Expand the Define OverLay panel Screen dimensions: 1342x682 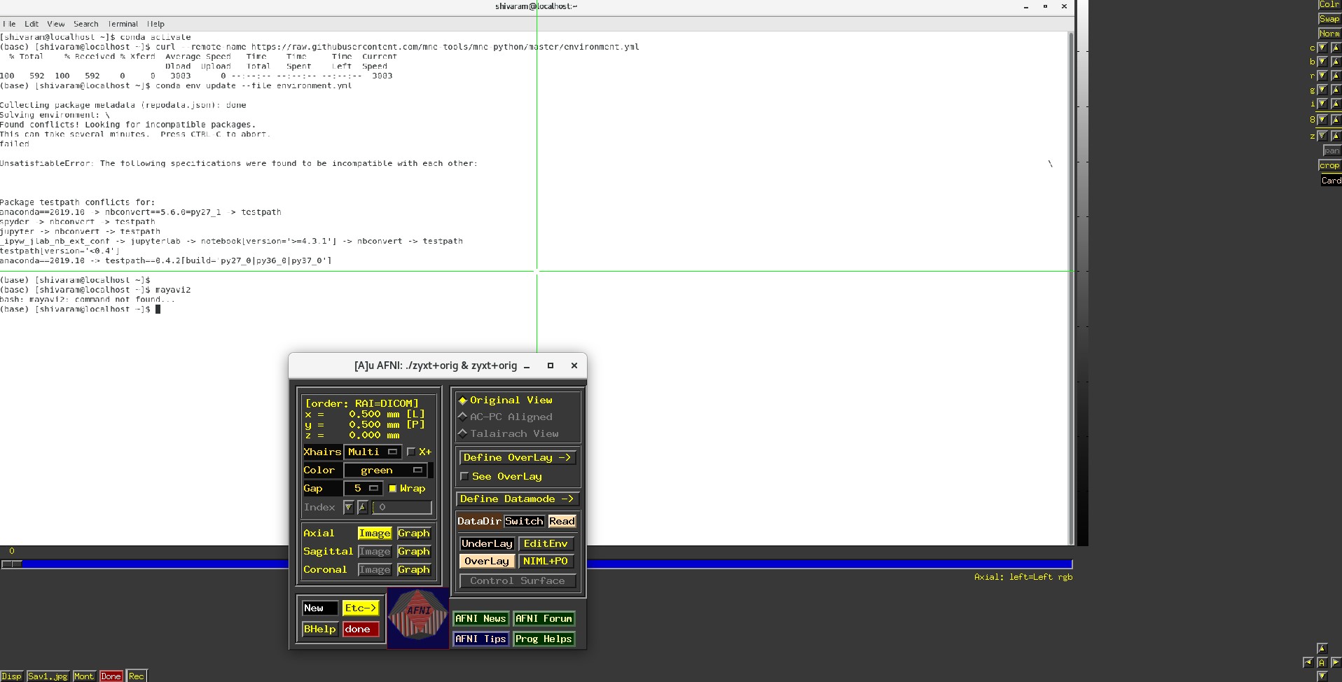(518, 457)
